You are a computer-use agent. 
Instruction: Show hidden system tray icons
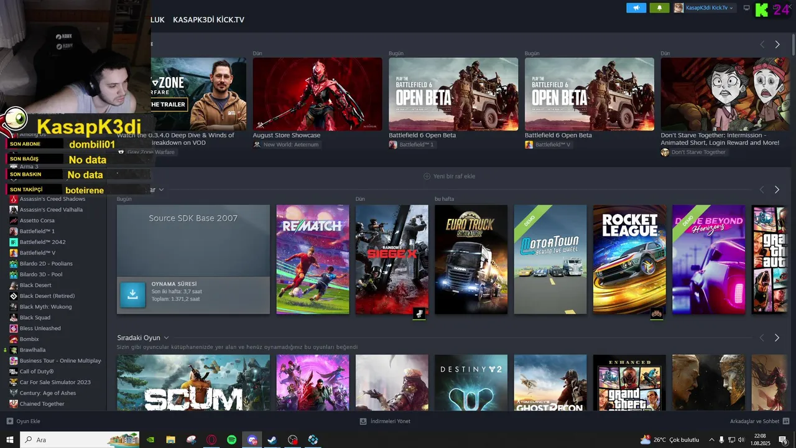711,440
